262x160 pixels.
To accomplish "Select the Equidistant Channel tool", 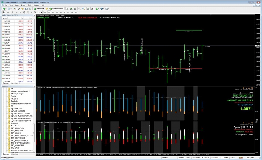I will [24, 12].
